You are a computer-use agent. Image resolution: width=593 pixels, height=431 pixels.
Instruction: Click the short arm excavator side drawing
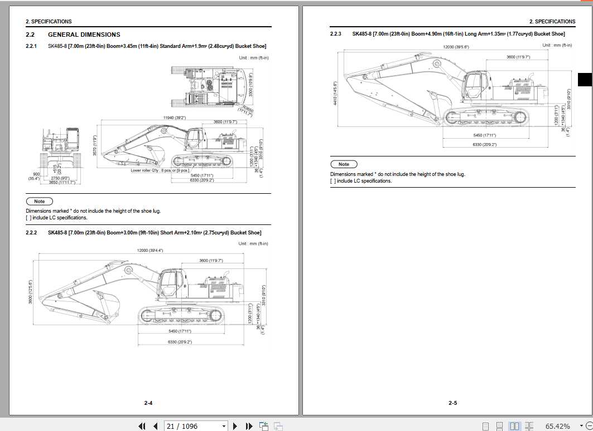[142, 292]
